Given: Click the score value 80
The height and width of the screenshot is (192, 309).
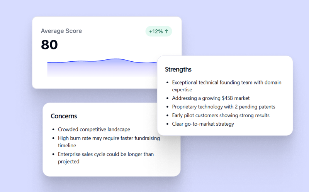Looking at the screenshot, I should pyautogui.click(x=49, y=45).
